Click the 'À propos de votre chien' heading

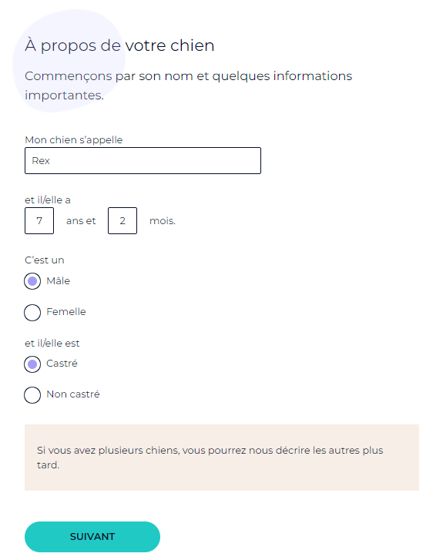point(119,45)
